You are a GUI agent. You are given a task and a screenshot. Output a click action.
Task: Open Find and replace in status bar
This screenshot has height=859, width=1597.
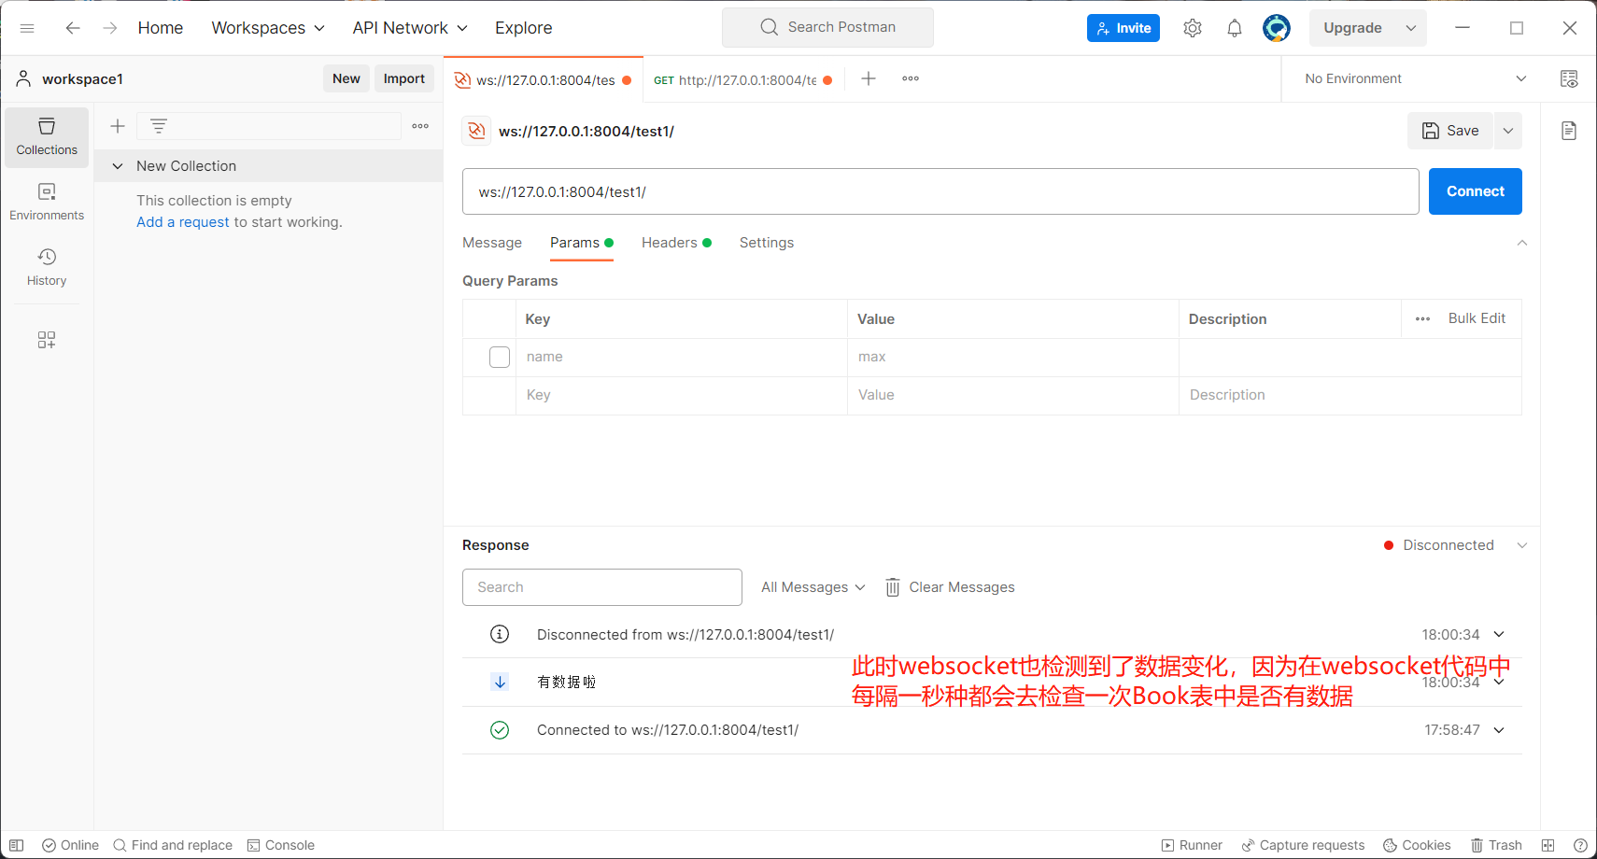click(x=173, y=845)
